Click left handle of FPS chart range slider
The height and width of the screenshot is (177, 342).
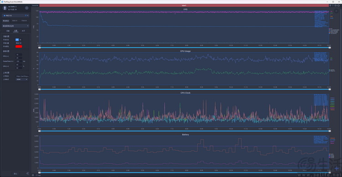click(40, 47)
